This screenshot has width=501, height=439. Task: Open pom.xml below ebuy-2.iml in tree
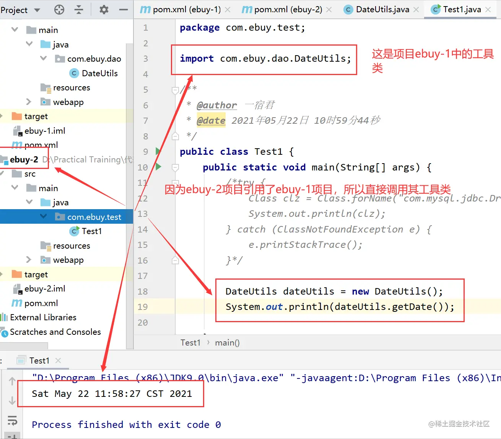[x=35, y=303]
